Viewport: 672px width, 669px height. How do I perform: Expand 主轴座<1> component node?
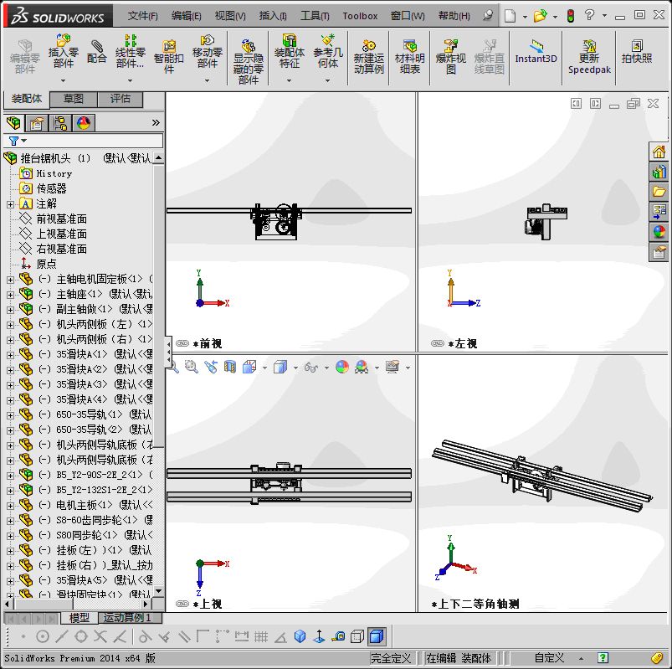point(10,295)
